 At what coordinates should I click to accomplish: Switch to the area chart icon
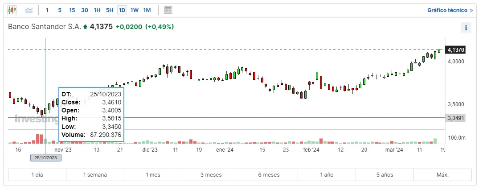[x=29, y=10]
